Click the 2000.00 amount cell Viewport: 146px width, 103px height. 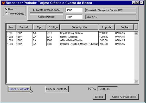click(x=104, y=33)
